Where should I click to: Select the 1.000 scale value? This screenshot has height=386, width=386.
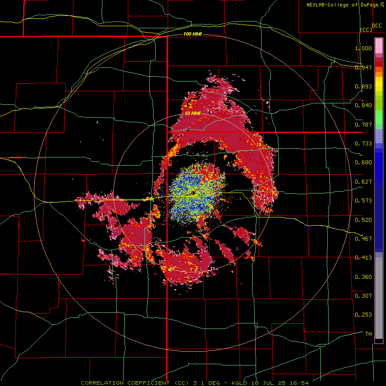click(363, 48)
